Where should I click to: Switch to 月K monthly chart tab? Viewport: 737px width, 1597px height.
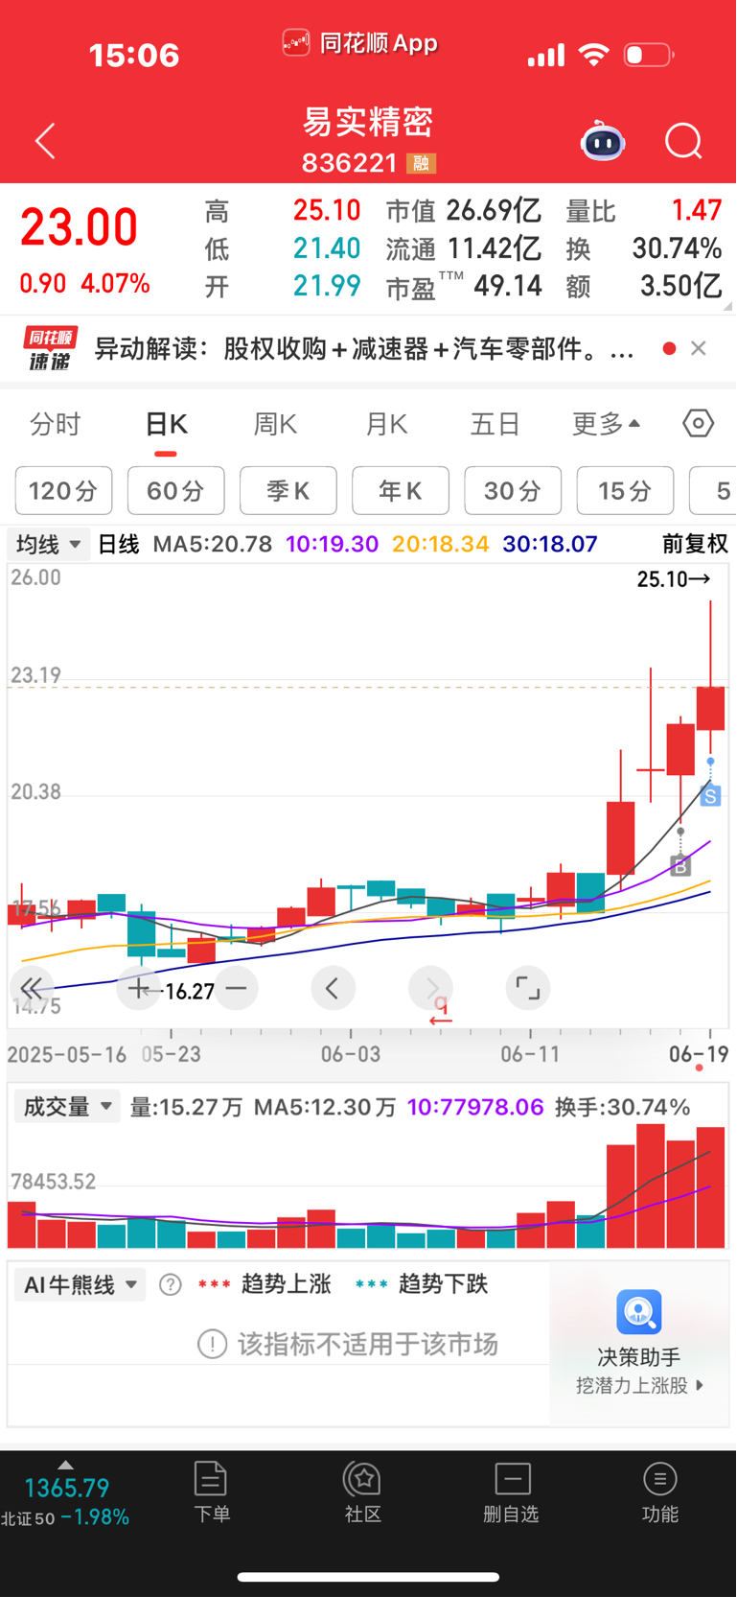pyautogui.click(x=386, y=424)
